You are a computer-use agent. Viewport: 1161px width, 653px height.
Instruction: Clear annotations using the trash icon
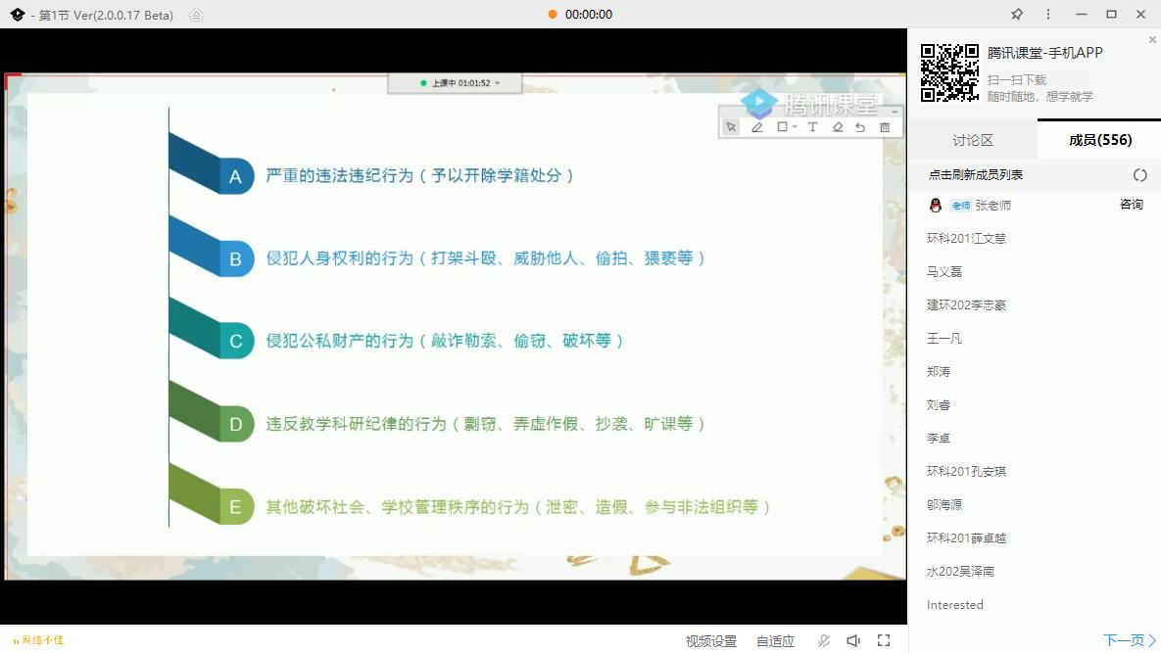tap(885, 127)
